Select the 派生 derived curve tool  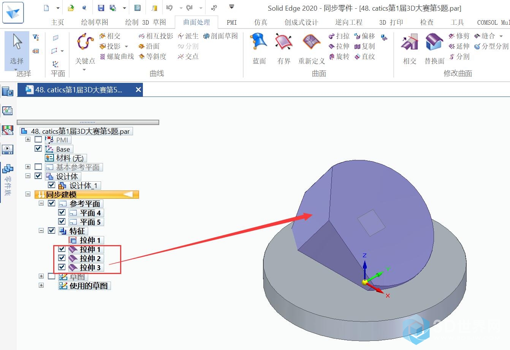pyautogui.click(x=188, y=36)
